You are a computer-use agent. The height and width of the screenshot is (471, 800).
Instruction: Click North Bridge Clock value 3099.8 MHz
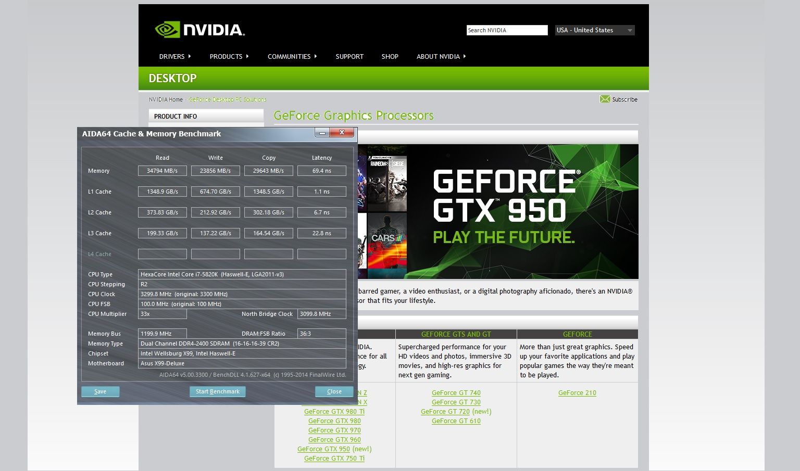[322, 314]
